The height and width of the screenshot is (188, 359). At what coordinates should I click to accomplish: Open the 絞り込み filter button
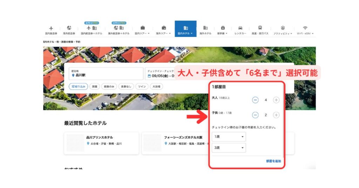pyautogui.click(x=78, y=86)
